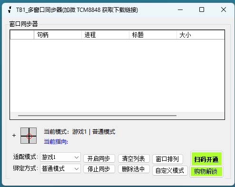This screenshot has height=187, width=235.
Task: Stop syncing with the 停止同步 button
Action: [x=99, y=169]
